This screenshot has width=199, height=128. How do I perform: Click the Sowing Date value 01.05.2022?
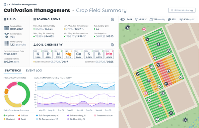[x=17, y=29]
